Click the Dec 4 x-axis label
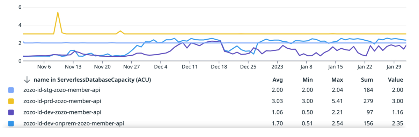This screenshot has height=137, width=419. [x=161, y=67]
